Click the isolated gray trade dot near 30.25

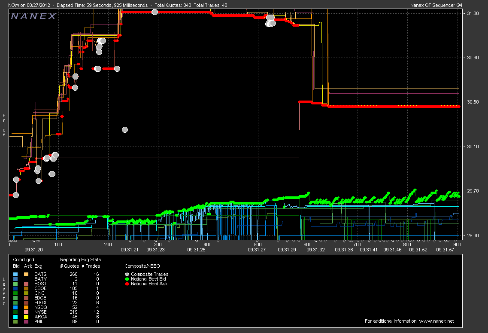(x=125, y=130)
